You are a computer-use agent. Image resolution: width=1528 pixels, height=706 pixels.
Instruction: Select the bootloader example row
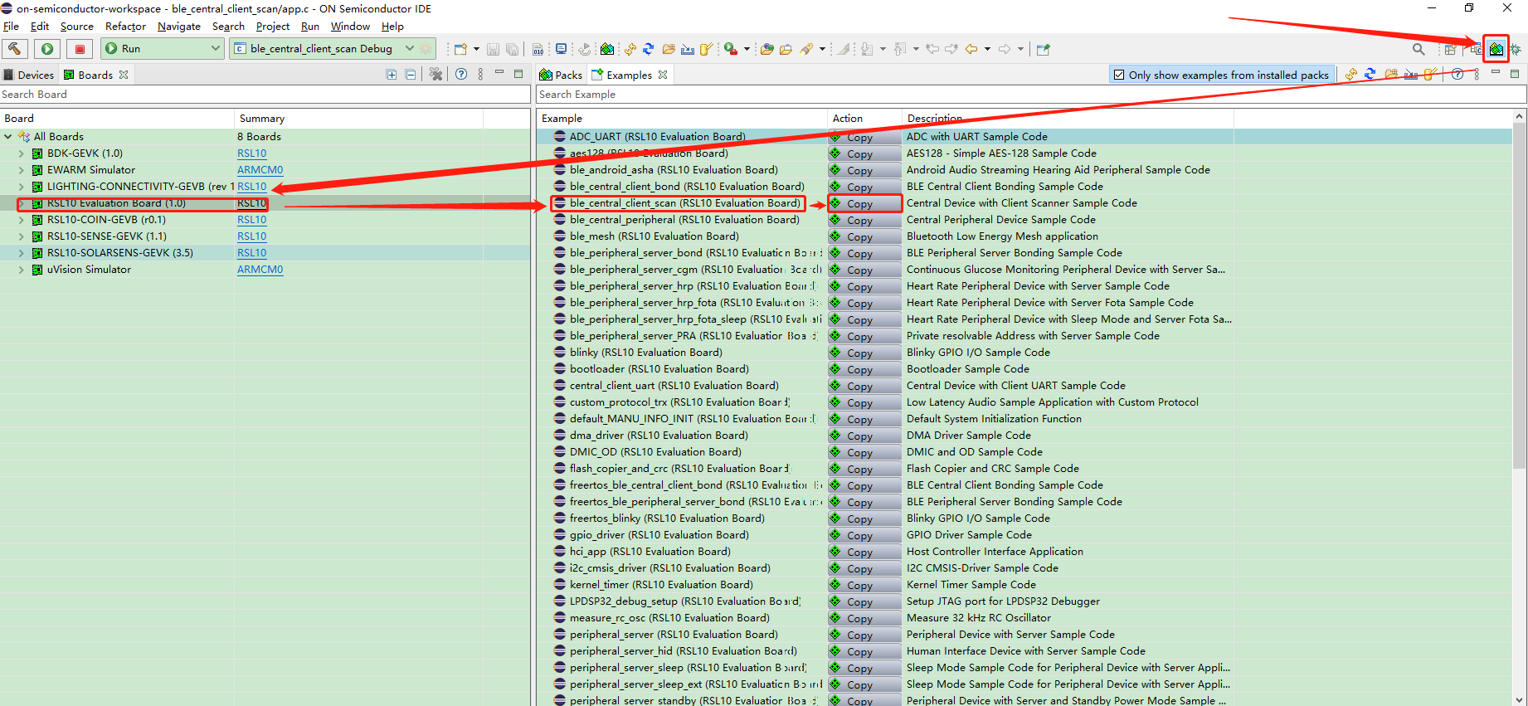coord(659,369)
